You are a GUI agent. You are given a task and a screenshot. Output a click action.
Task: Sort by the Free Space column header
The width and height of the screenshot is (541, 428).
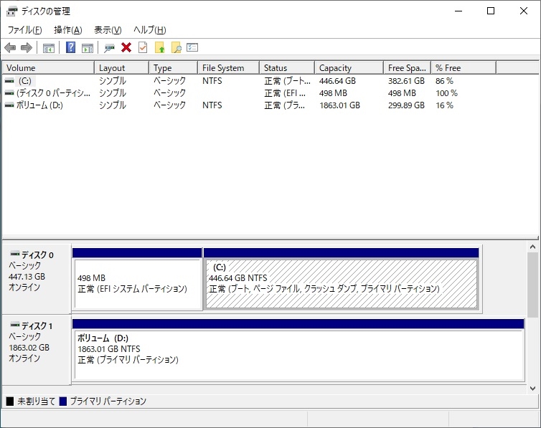[407, 68]
